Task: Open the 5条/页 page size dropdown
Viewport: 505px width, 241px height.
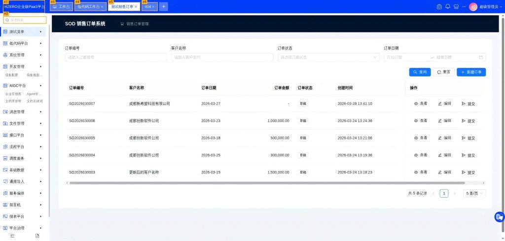Action: click(474, 193)
